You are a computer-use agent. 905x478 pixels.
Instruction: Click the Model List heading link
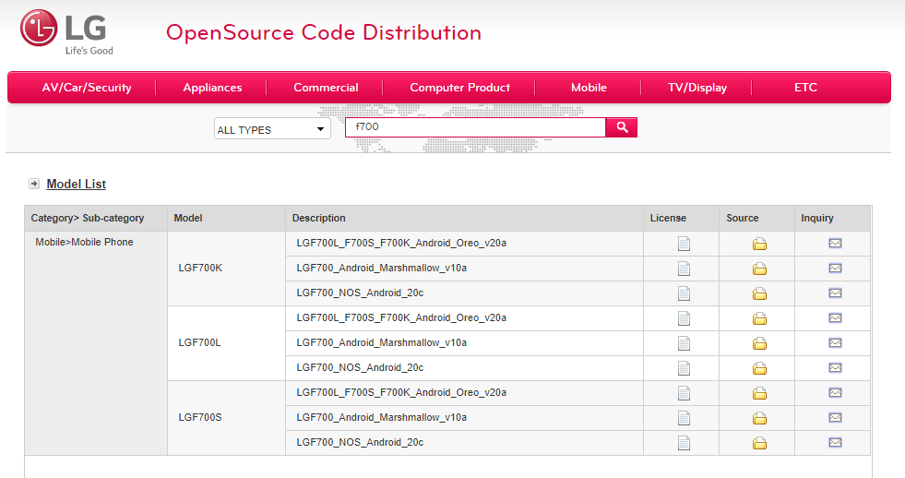click(76, 184)
